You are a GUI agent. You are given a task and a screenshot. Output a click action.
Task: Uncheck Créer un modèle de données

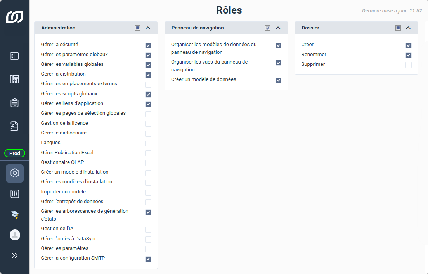coord(279,80)
